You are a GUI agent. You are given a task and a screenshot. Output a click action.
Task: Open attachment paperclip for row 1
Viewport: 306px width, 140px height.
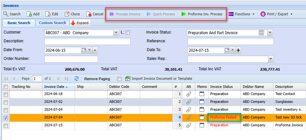point(188,94)
